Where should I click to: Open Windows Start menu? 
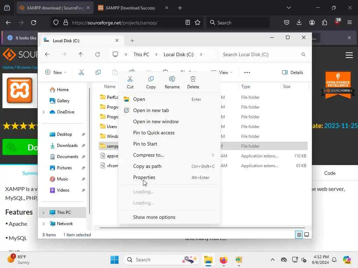click(x=114, y=260)
